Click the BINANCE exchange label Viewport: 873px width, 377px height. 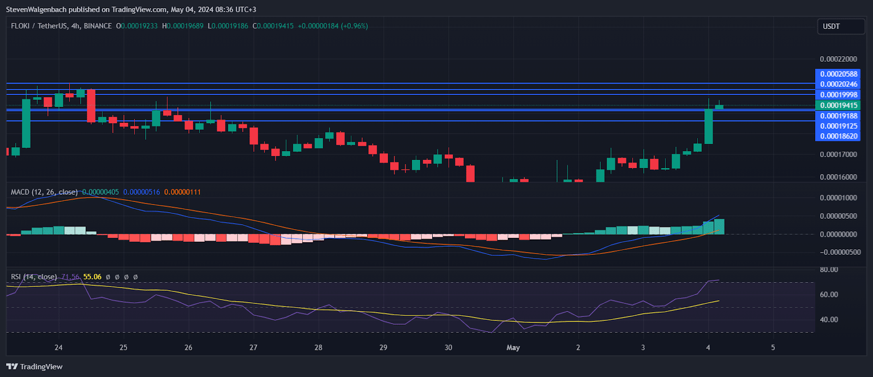tap(98, 26)
